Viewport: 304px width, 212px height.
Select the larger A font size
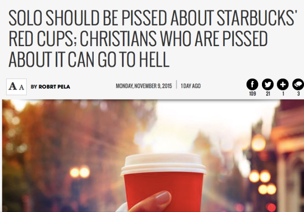[13, 86]
